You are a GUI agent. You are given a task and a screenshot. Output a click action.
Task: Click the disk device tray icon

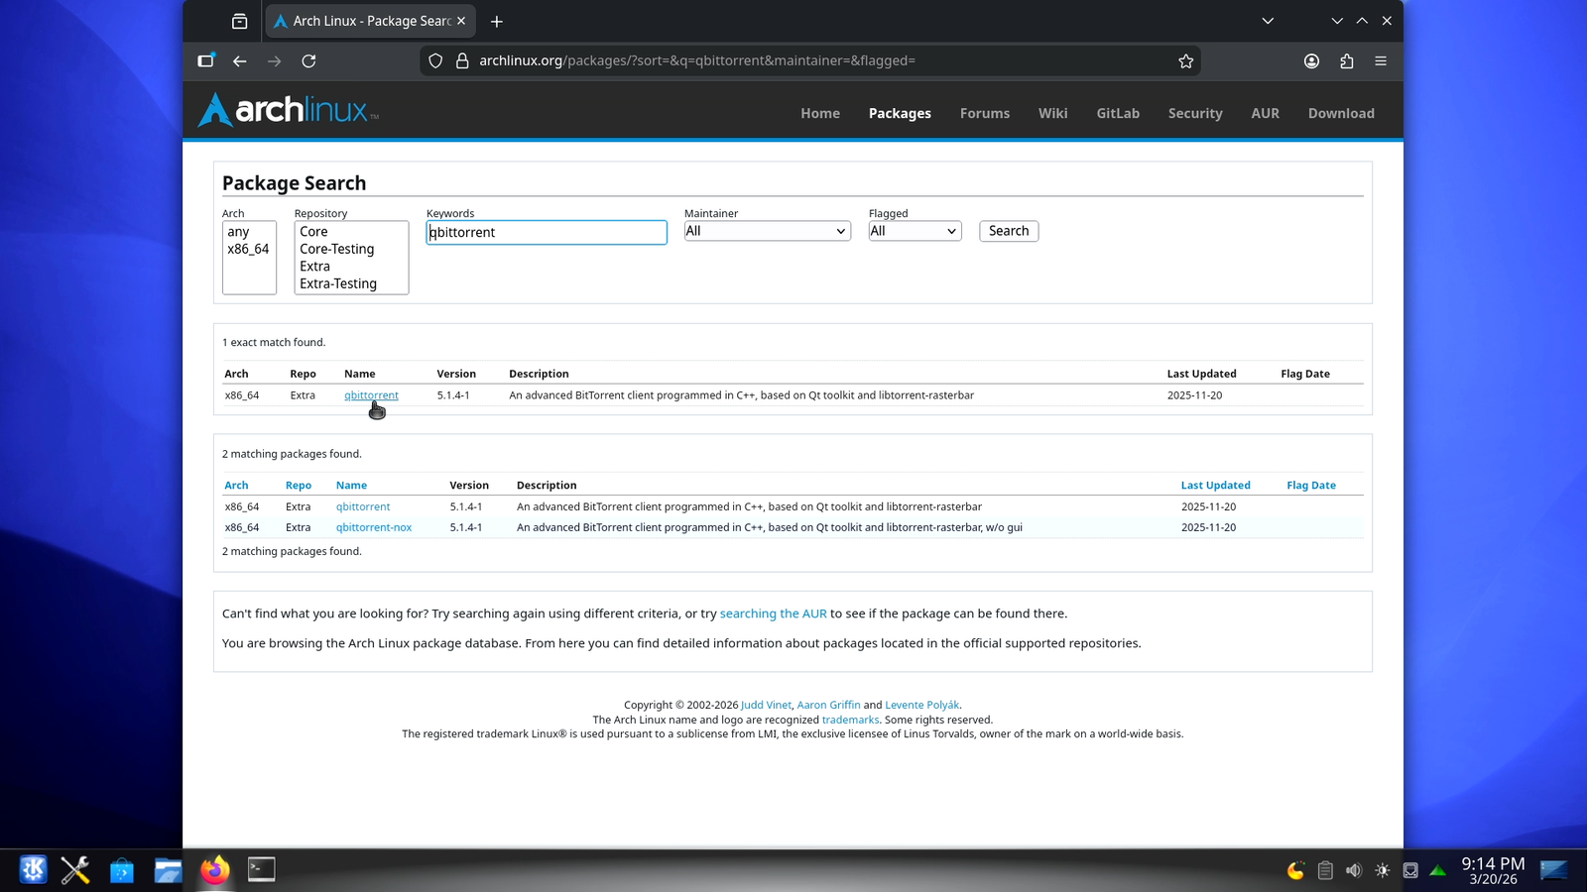(x=1410, y=870)
